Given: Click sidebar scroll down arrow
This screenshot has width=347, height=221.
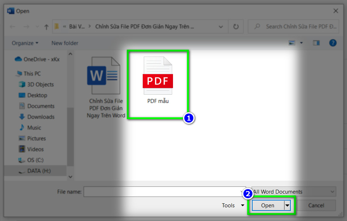Looking at the screenshot, I should coord(70,177).
